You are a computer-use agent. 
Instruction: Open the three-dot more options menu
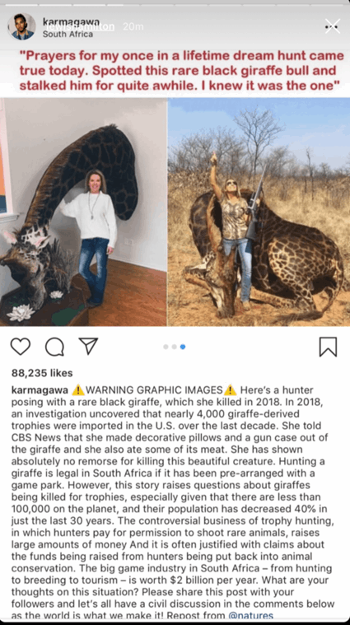tap(331, 27)
